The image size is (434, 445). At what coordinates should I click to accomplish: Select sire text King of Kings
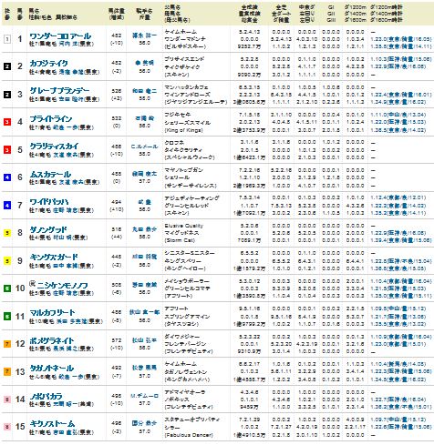[183, 130]
